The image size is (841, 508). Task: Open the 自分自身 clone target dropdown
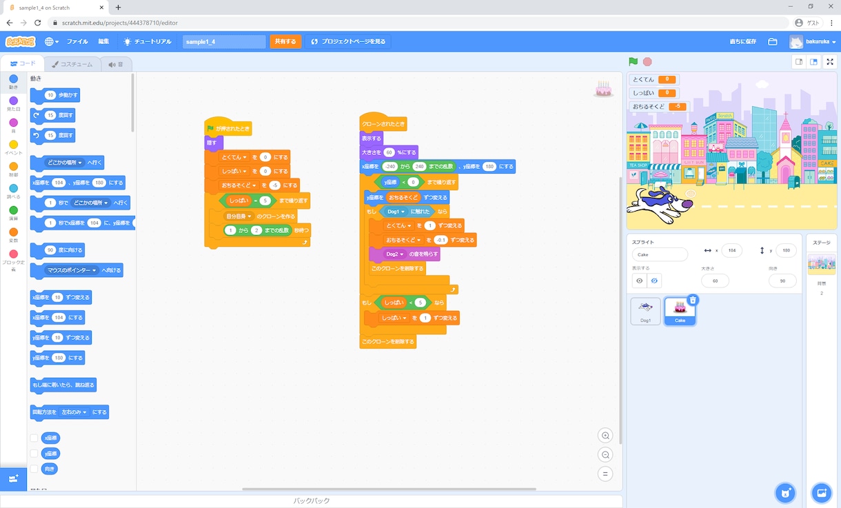pos(239,216)
